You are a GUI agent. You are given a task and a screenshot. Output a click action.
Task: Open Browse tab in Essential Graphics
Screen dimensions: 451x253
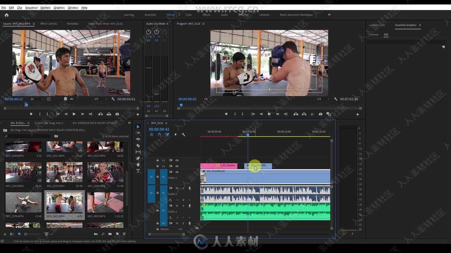coord(374,34)
